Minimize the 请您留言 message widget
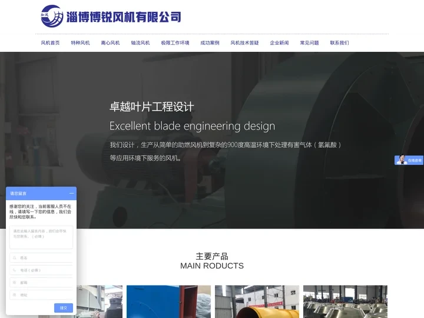Image resolution: width=424 pixels, height=318 pixels. (x=71, y=193)
